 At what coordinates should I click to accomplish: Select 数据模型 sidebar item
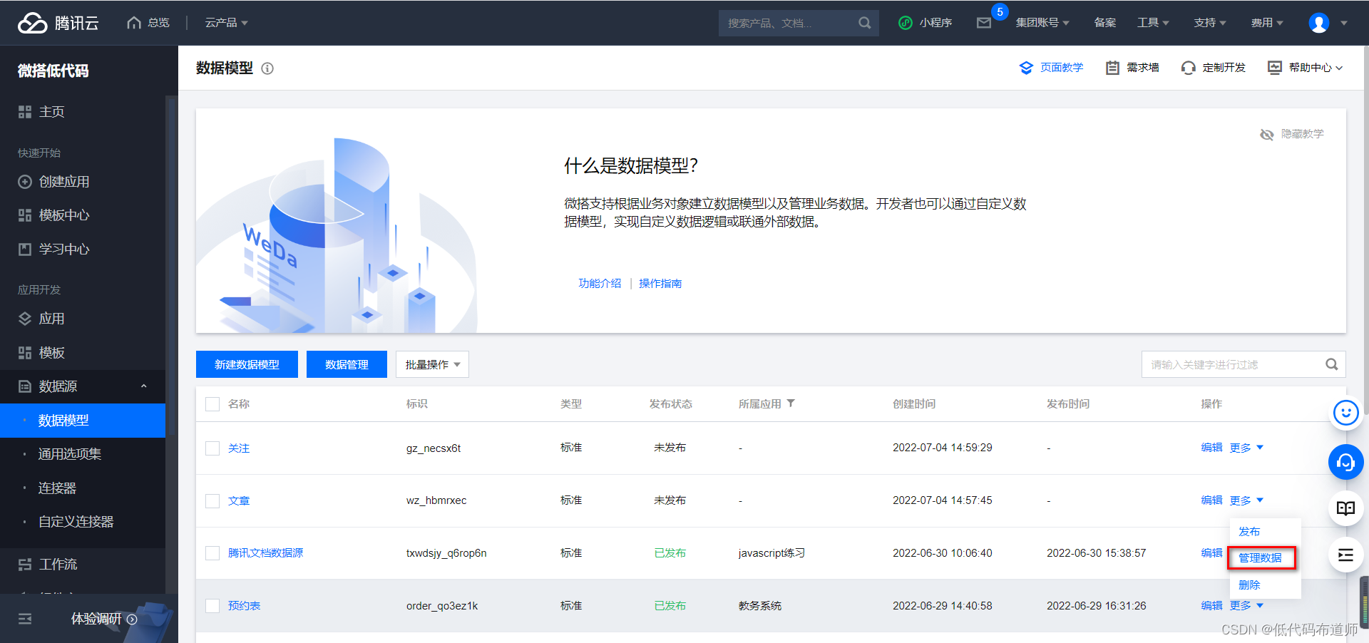coord(83,421)
